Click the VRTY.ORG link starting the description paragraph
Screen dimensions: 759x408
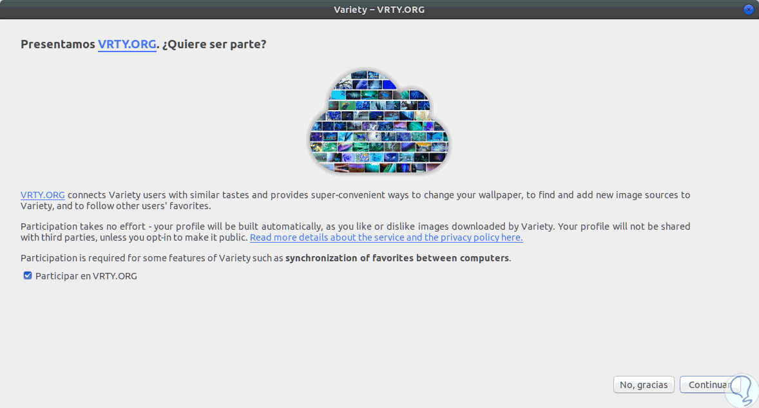click(x=43, y=195)
